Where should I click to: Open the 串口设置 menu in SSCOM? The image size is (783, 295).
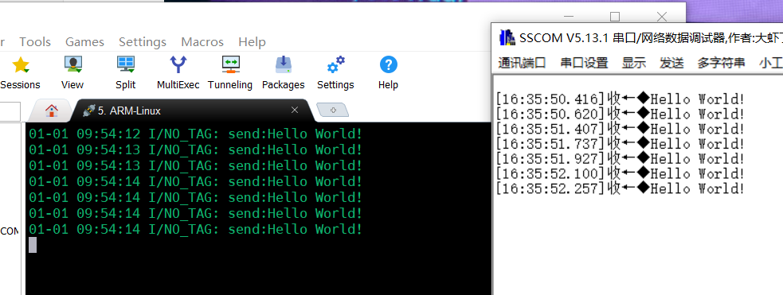[x=584, y=63]
